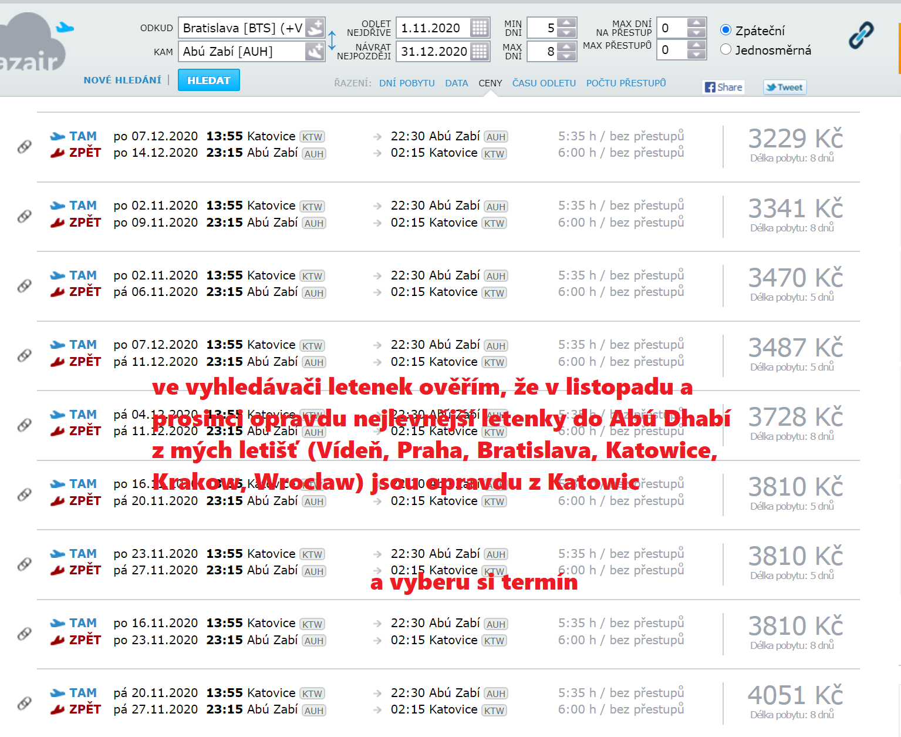The image size is (901, 737).
Task: Copy link icon for 3487 Kč flight
Action: point(24,355)
